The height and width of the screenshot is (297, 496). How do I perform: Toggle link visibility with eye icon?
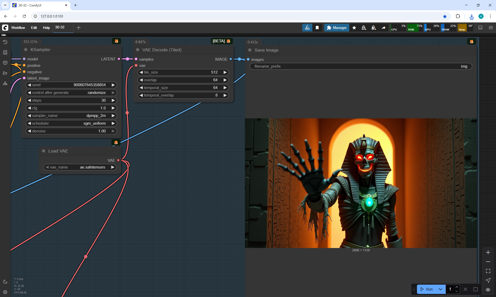[488, 290]
